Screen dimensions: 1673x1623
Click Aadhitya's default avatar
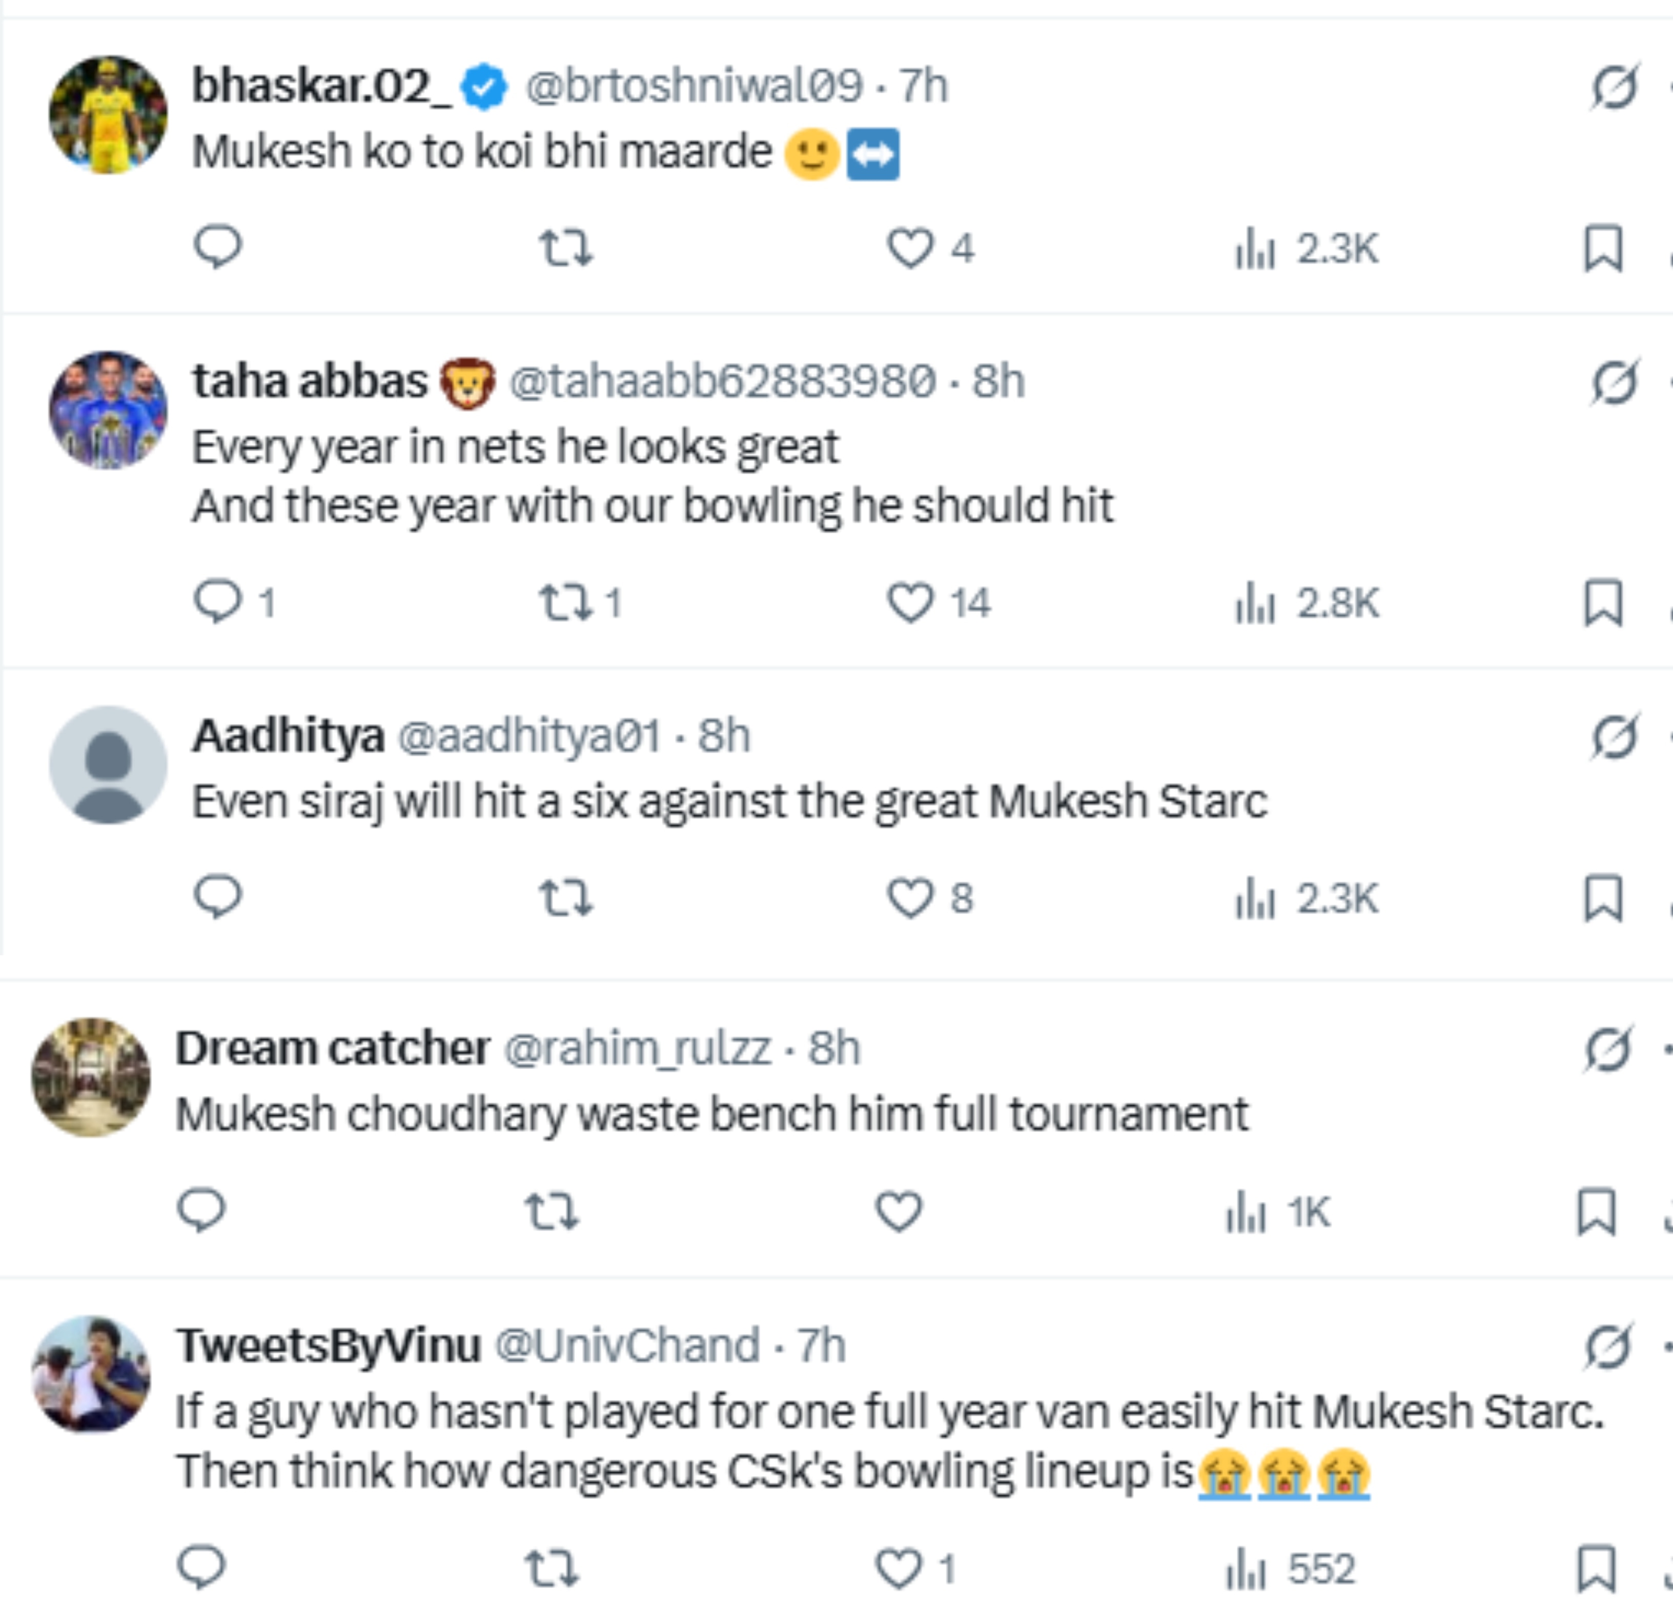[x=108, y=765]
